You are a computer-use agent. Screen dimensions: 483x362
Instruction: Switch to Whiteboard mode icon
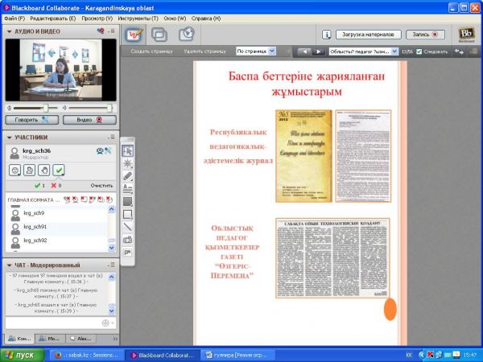pos(134,35)
